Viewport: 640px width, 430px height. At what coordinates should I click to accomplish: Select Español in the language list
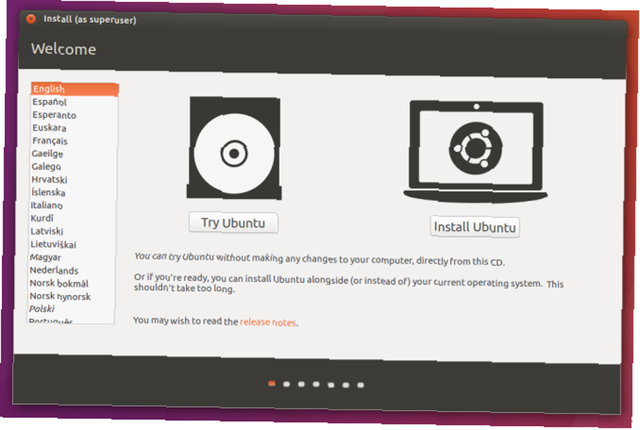click(x=74, y=102)
